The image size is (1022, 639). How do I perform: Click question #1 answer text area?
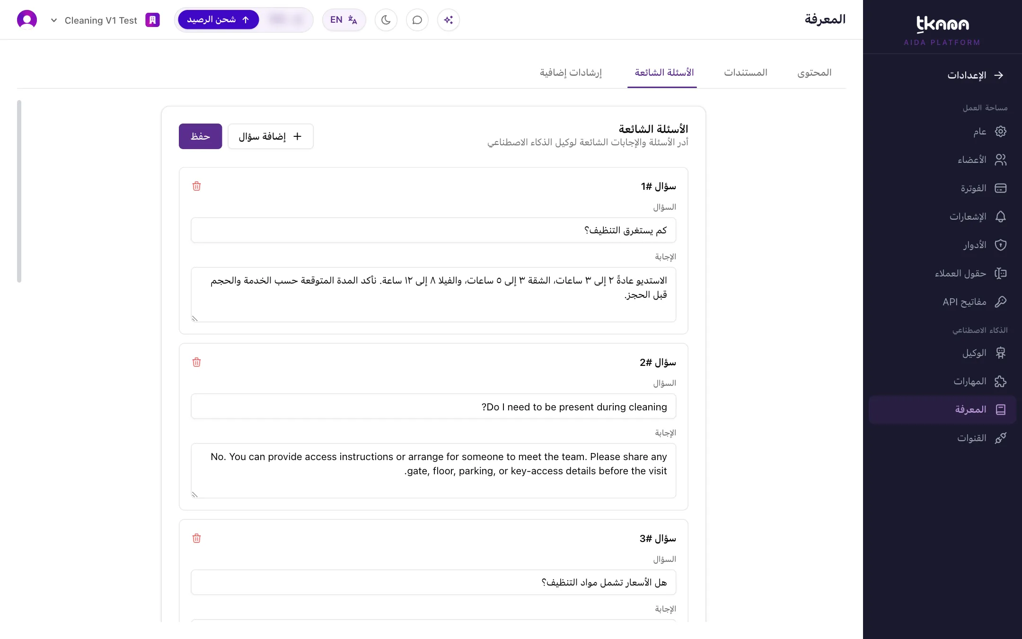(x=433, y=294)
